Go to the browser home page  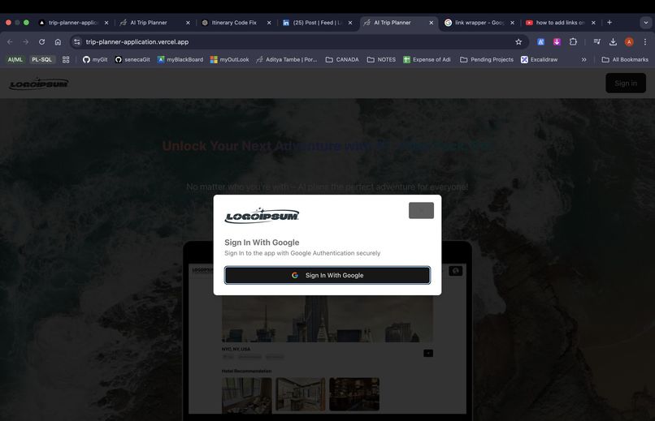point(58,41)
